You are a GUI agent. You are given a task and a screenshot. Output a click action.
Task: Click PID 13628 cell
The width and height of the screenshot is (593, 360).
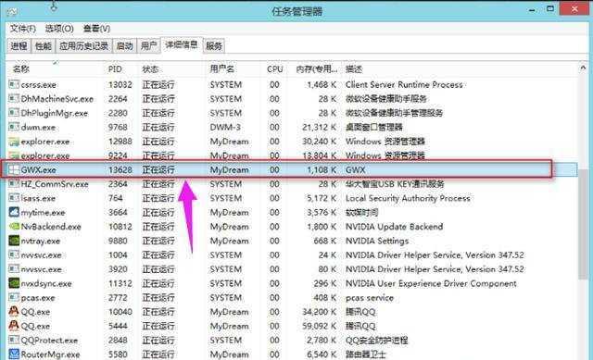[x=120, y=170]
